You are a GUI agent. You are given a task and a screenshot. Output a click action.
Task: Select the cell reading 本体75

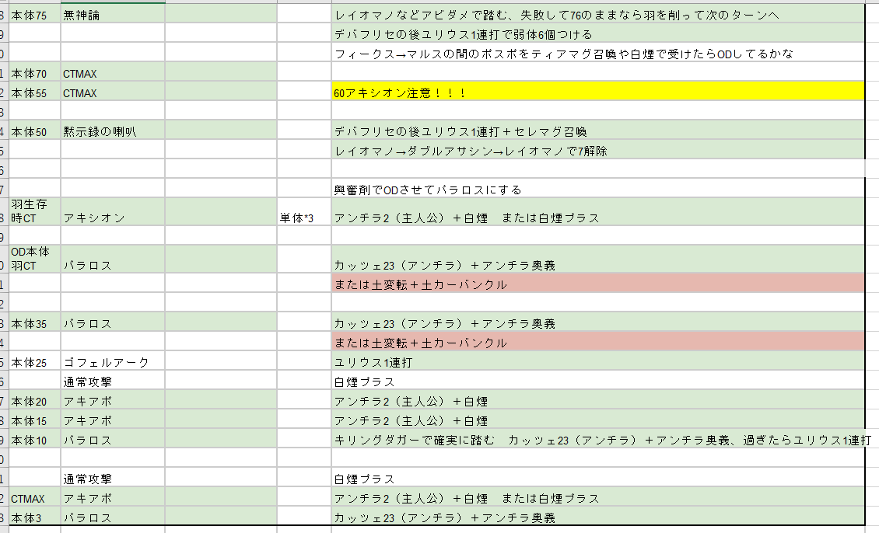(35, 15)
